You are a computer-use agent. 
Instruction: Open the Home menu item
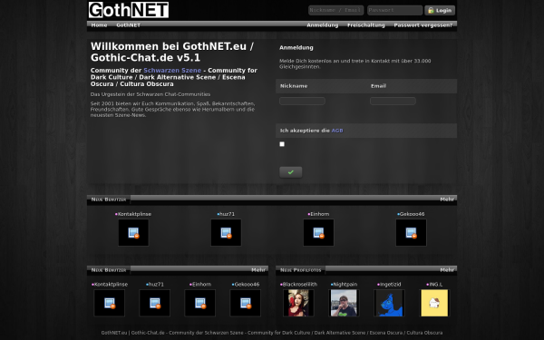99,25
